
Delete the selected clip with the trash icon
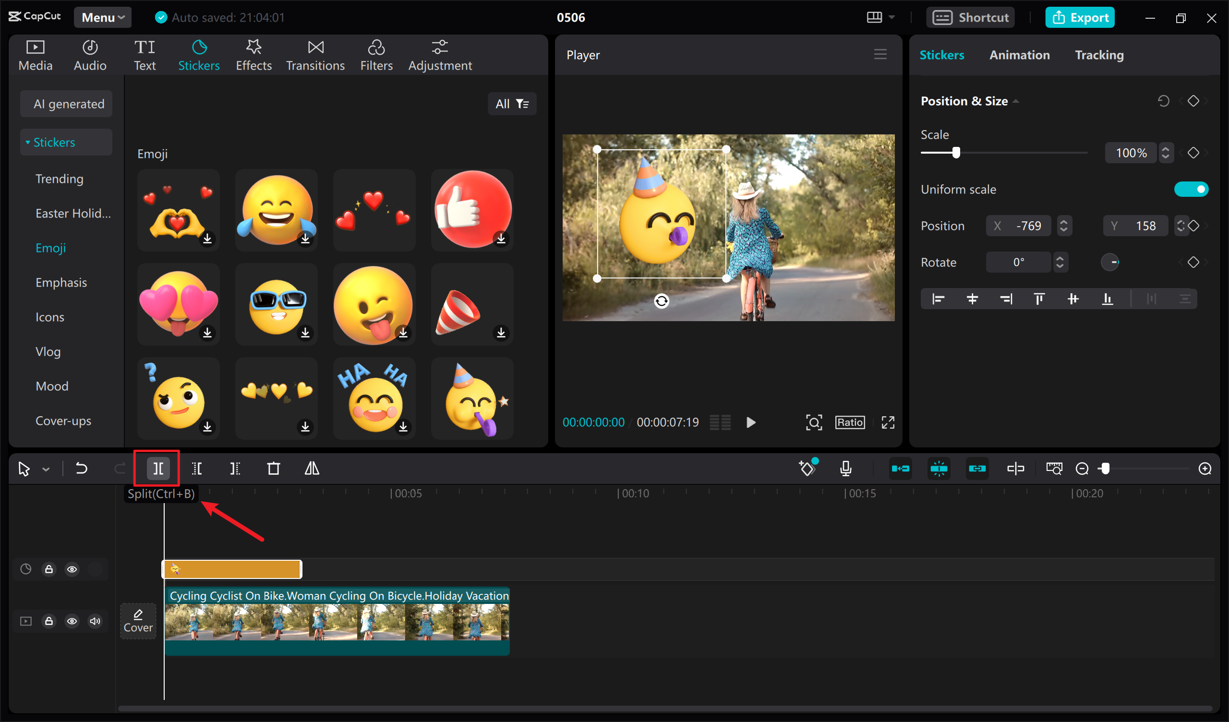[x=273, y=468]
